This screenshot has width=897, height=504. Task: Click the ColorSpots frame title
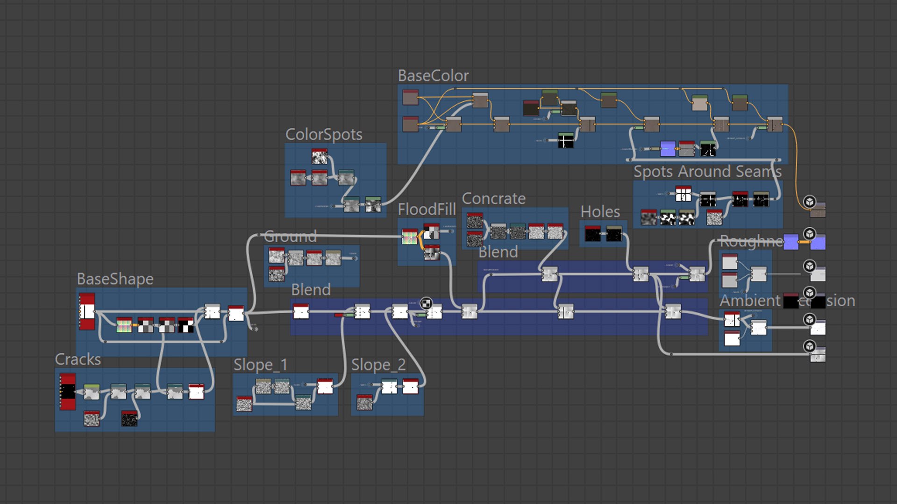click(x=324, y=134)
